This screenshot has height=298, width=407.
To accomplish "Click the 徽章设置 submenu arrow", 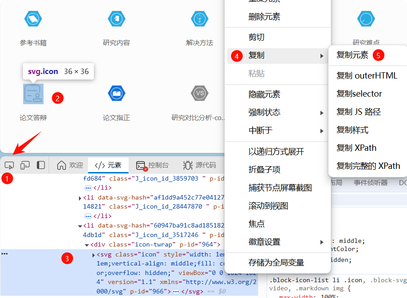I will point(322,242).
